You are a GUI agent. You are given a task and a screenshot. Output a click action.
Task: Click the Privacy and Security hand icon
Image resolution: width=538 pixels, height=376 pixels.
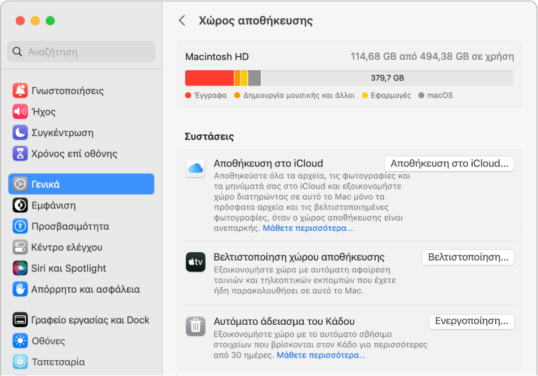(20, 289)
